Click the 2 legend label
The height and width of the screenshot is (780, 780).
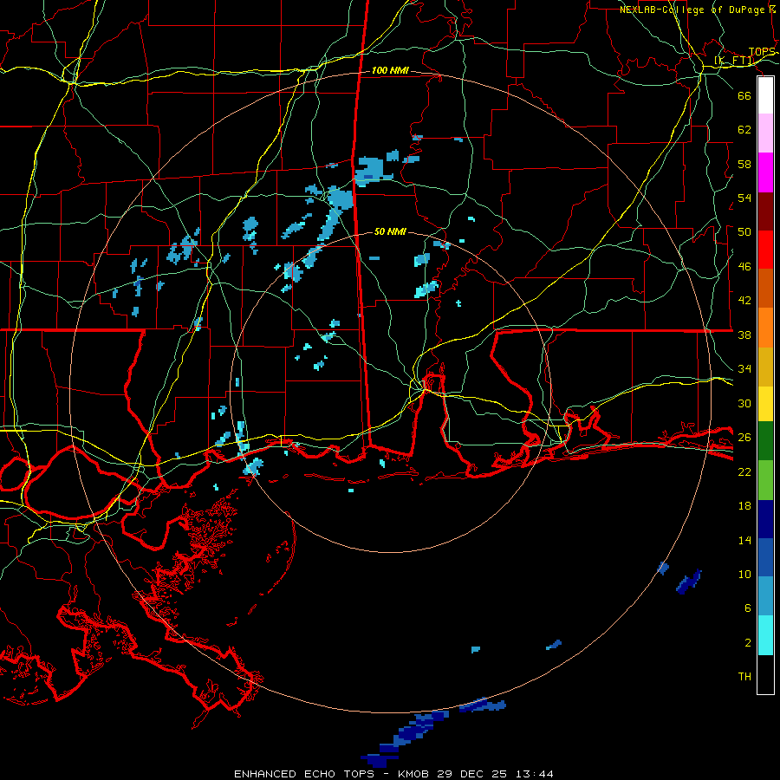(748, 642)
